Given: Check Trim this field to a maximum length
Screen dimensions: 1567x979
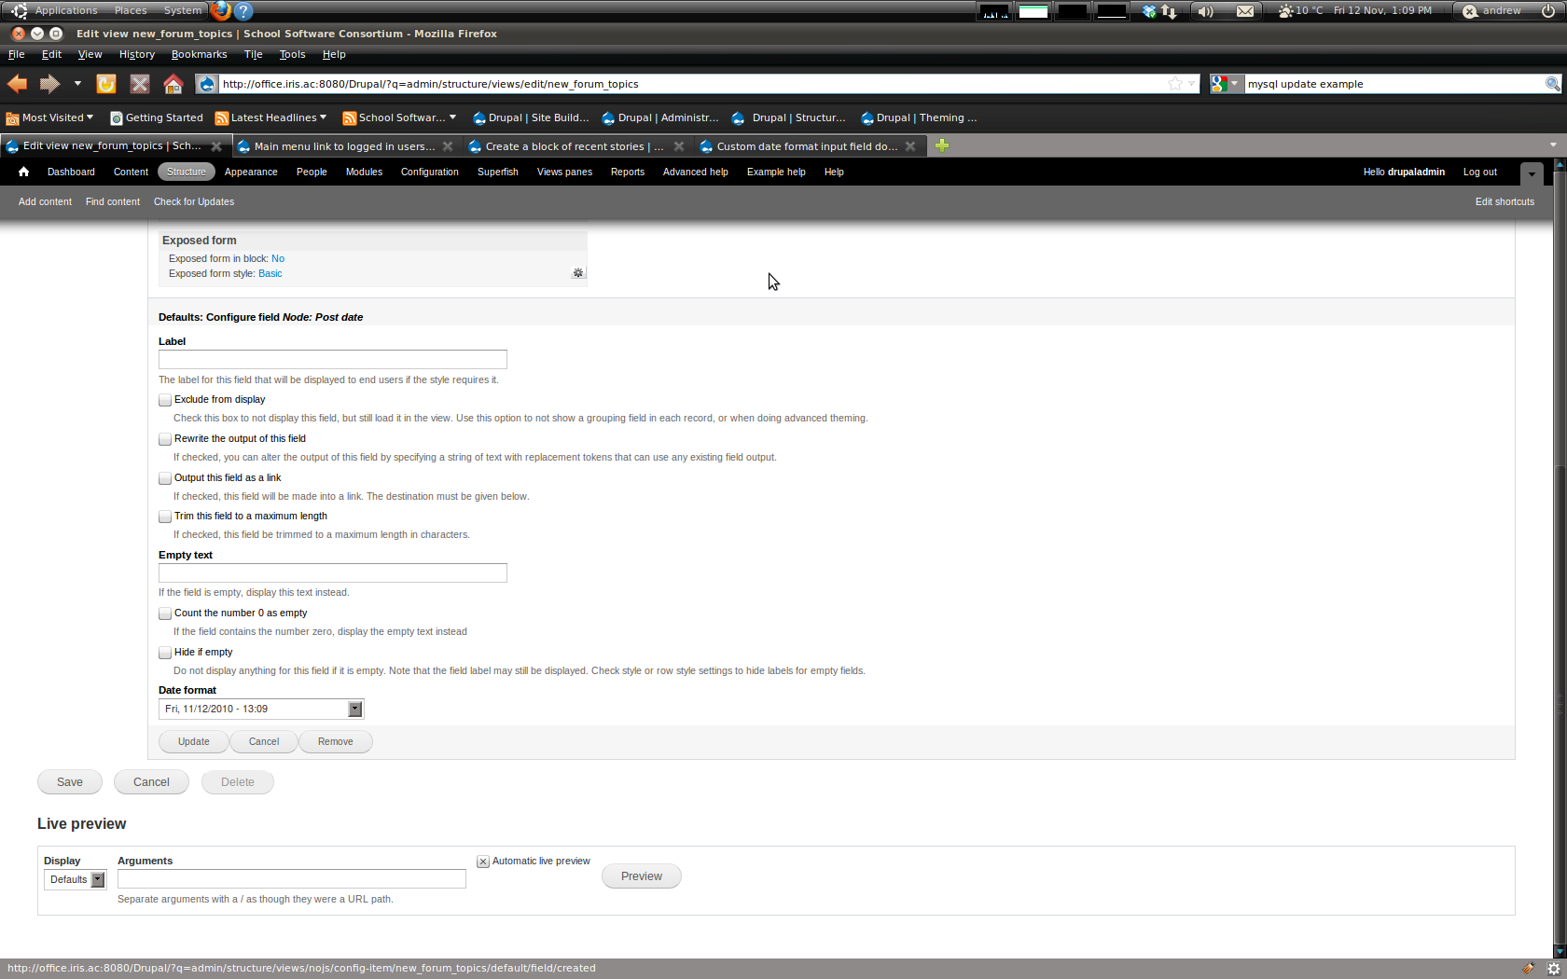Looking at the screenshot, I should (x=165, y=517).
